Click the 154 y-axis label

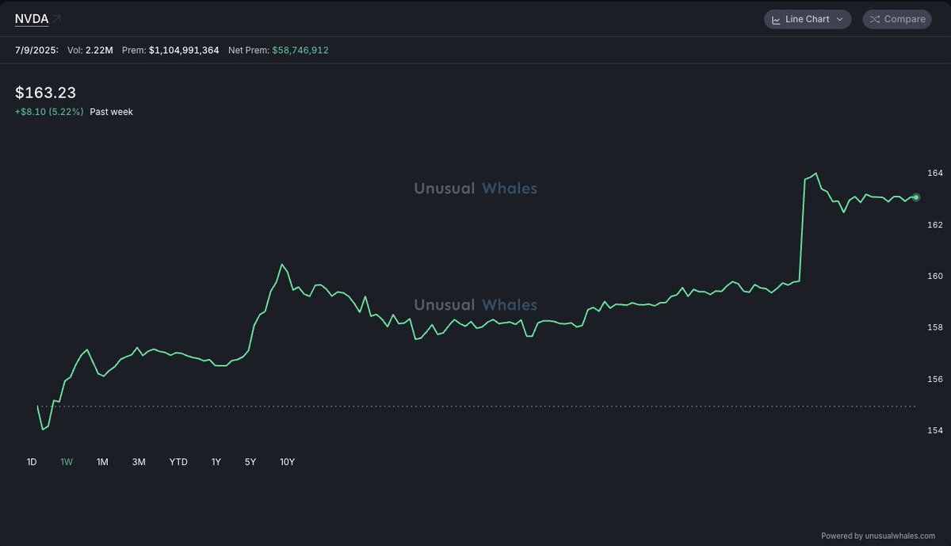pyautogui.click(x=934, y=430)
